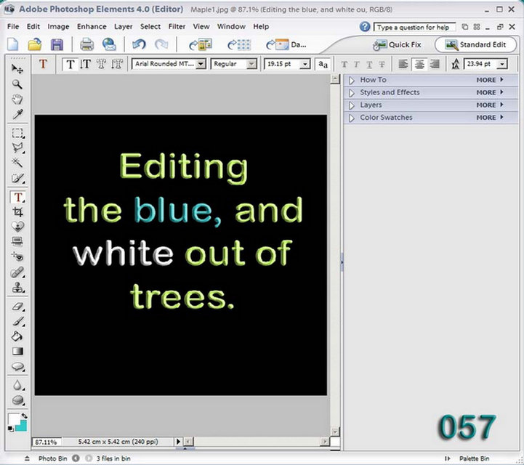Select the Lasso tool
524x465 pixels.
17,148
